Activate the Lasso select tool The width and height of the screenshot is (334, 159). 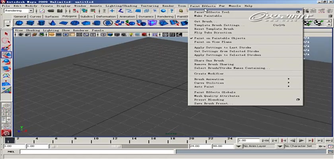coord(6,41)
